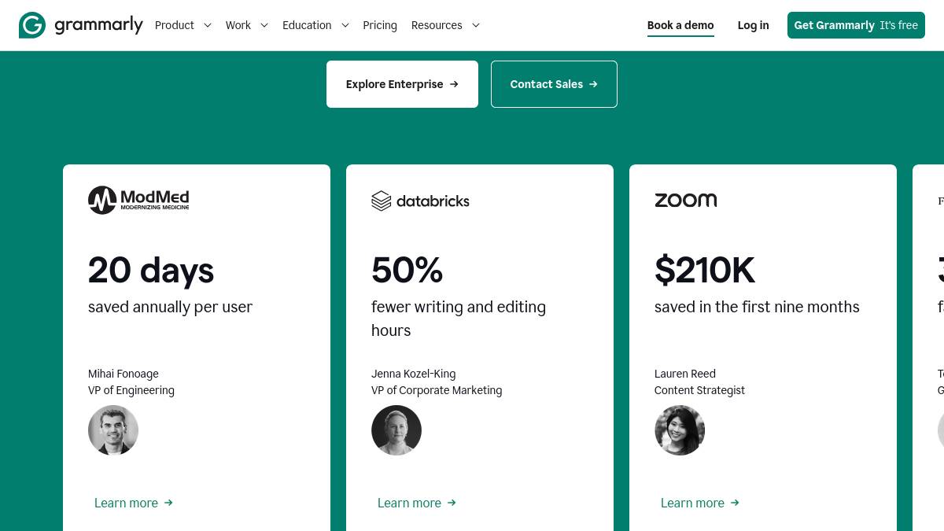Open Learn more on the databricks card

coord(416,503)
